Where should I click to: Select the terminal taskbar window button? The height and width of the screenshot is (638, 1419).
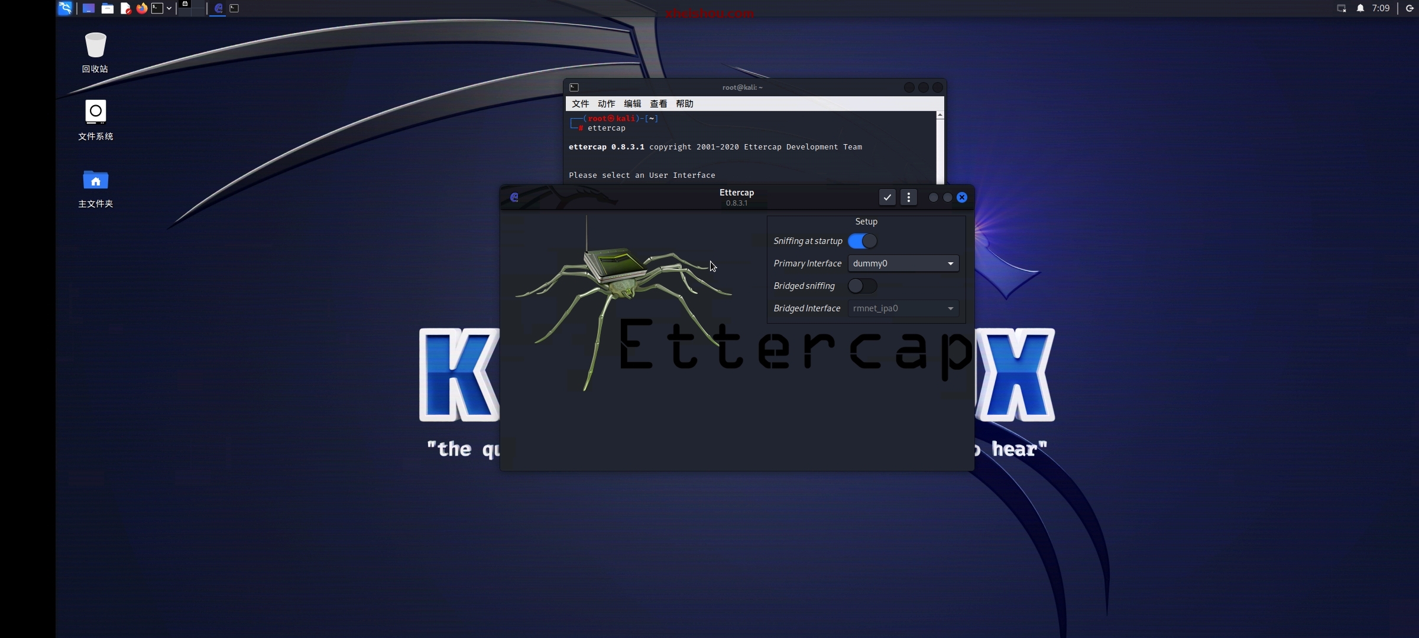coord(234,8)
